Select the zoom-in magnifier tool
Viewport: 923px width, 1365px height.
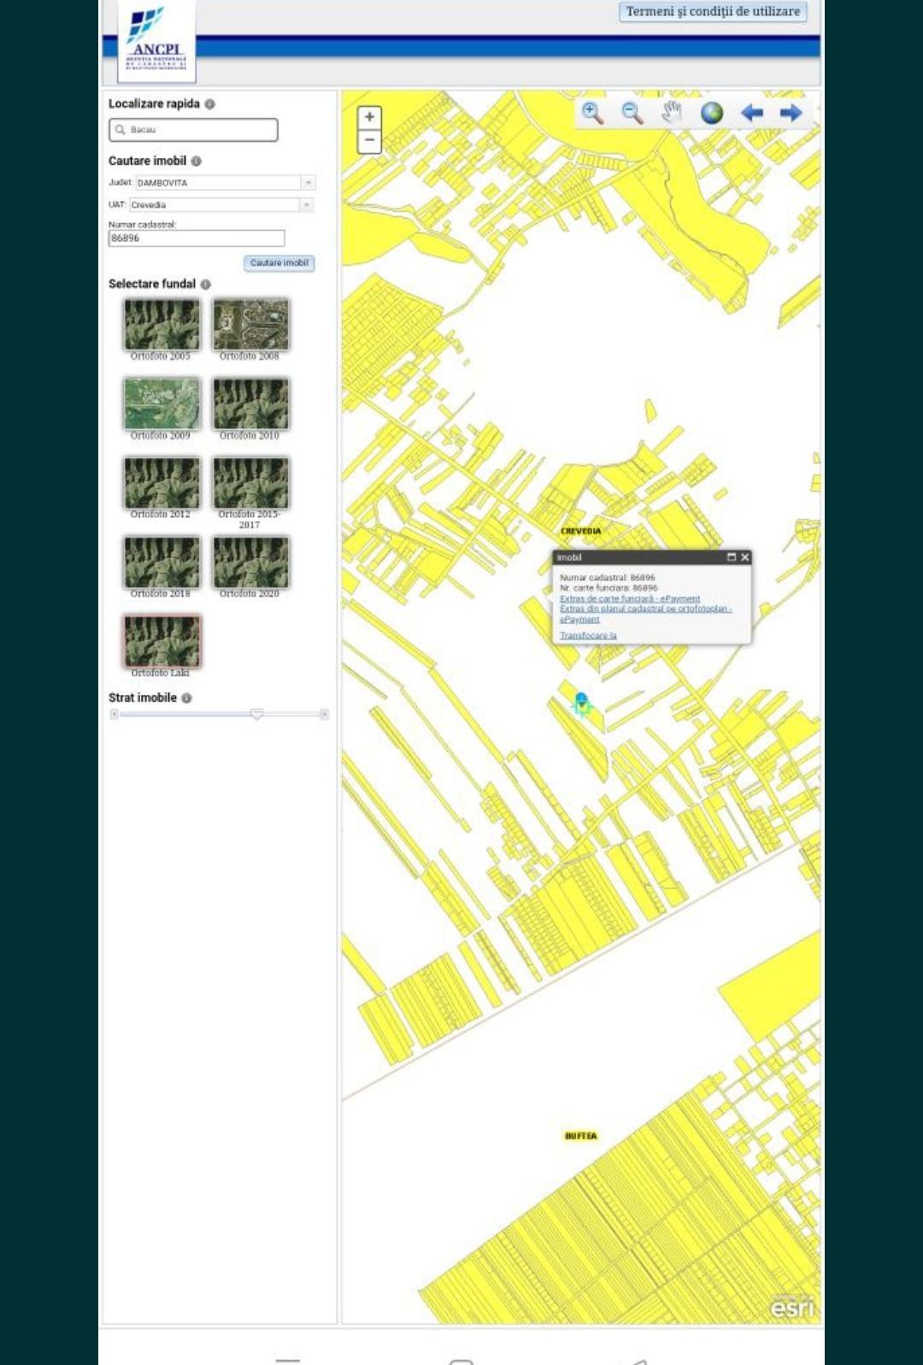tap(591, 113)
